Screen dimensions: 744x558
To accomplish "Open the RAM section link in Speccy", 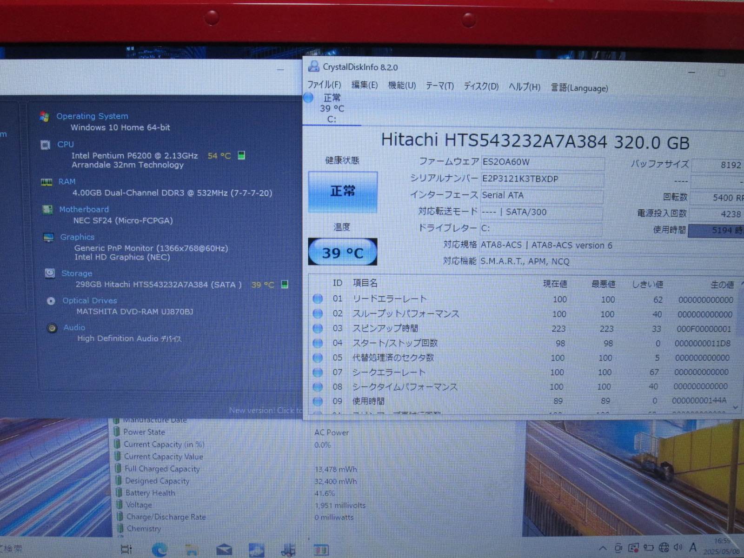I will 67,181.
